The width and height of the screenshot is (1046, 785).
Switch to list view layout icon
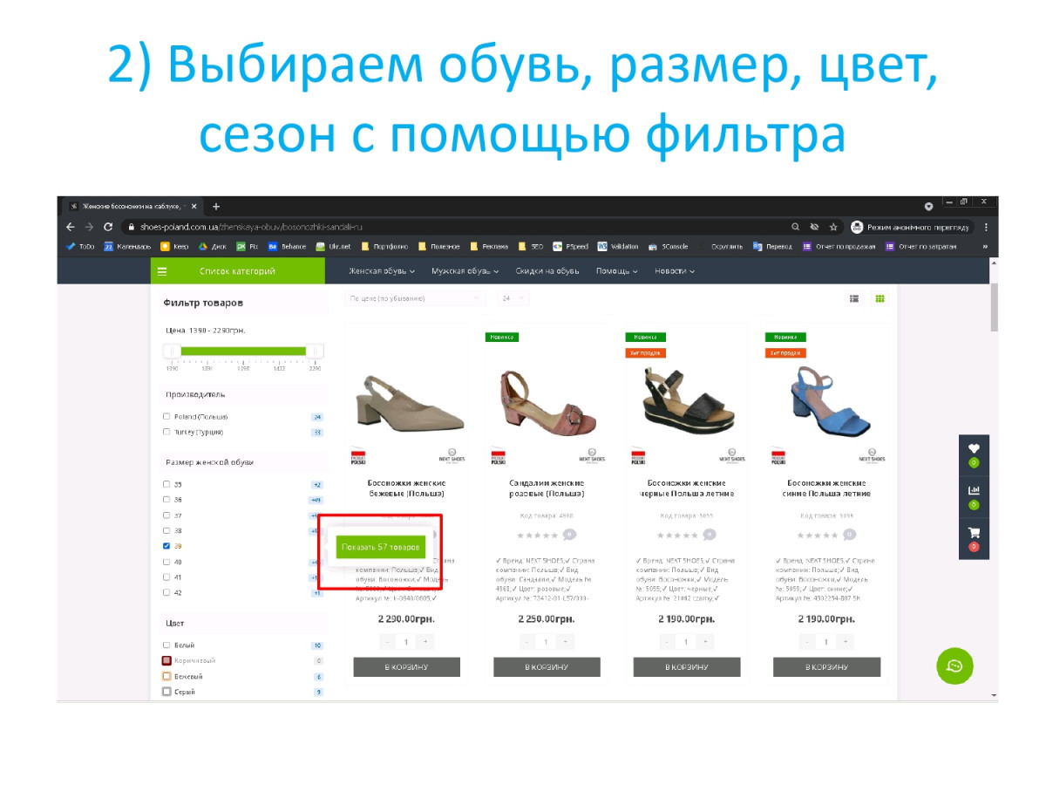coord(854,298)
